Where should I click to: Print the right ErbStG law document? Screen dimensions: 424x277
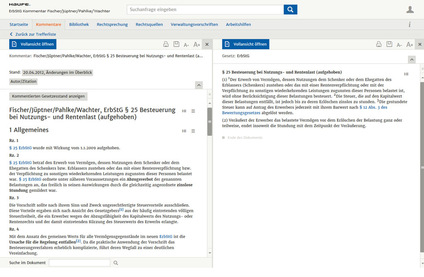tap(379, 44)
